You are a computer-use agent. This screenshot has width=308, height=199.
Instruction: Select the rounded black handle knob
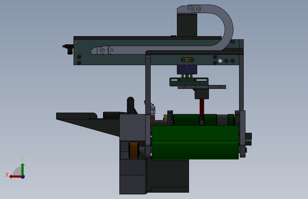[x=131, y=105]
